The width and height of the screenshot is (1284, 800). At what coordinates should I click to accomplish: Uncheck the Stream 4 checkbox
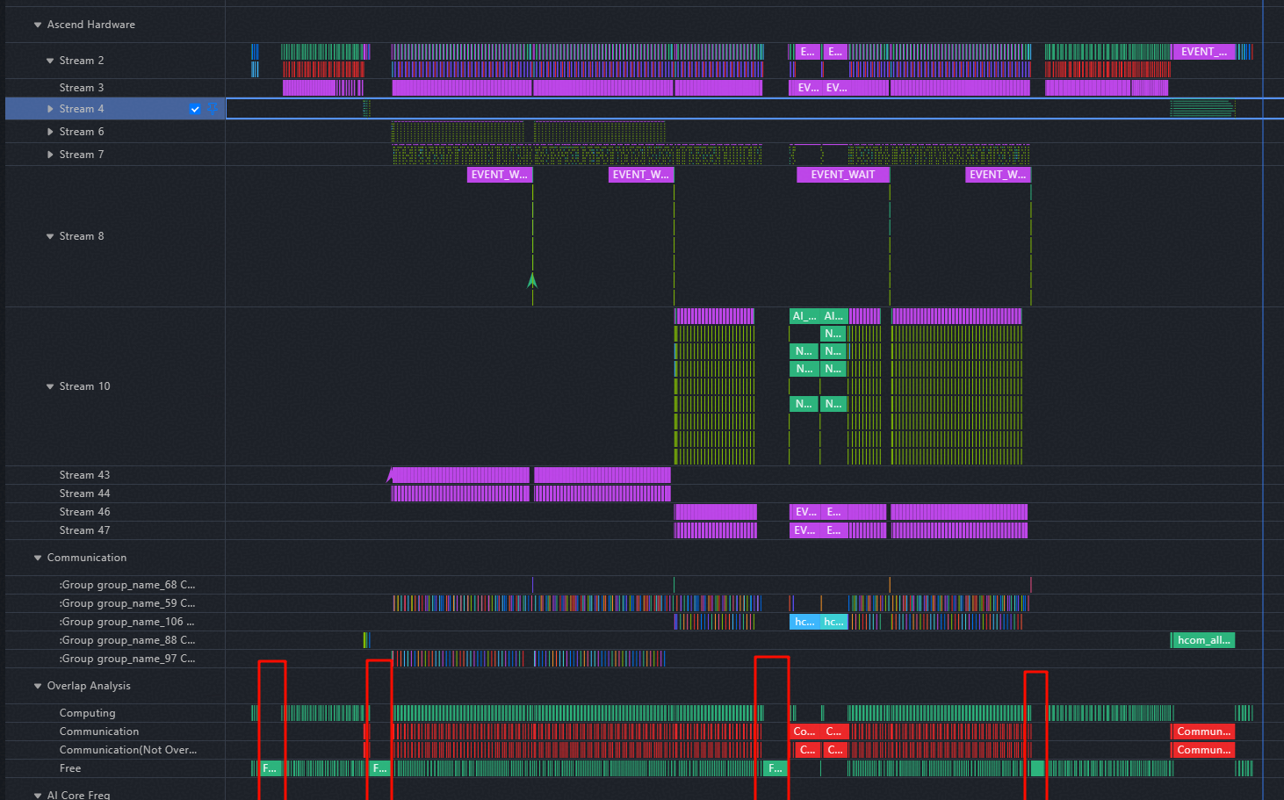pos(195,109)
